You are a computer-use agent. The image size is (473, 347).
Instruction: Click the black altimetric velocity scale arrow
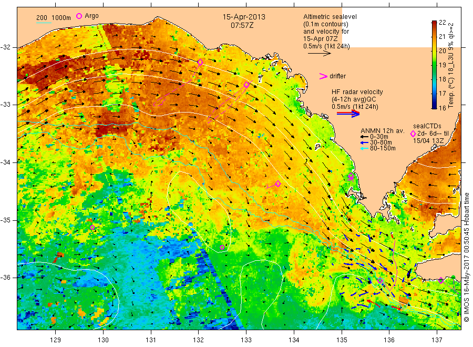320,54
